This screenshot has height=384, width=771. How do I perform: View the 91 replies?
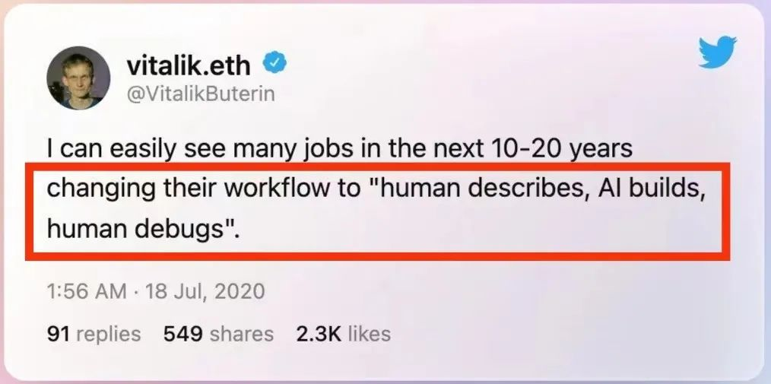pyautogui.click(x=94, y=335)
